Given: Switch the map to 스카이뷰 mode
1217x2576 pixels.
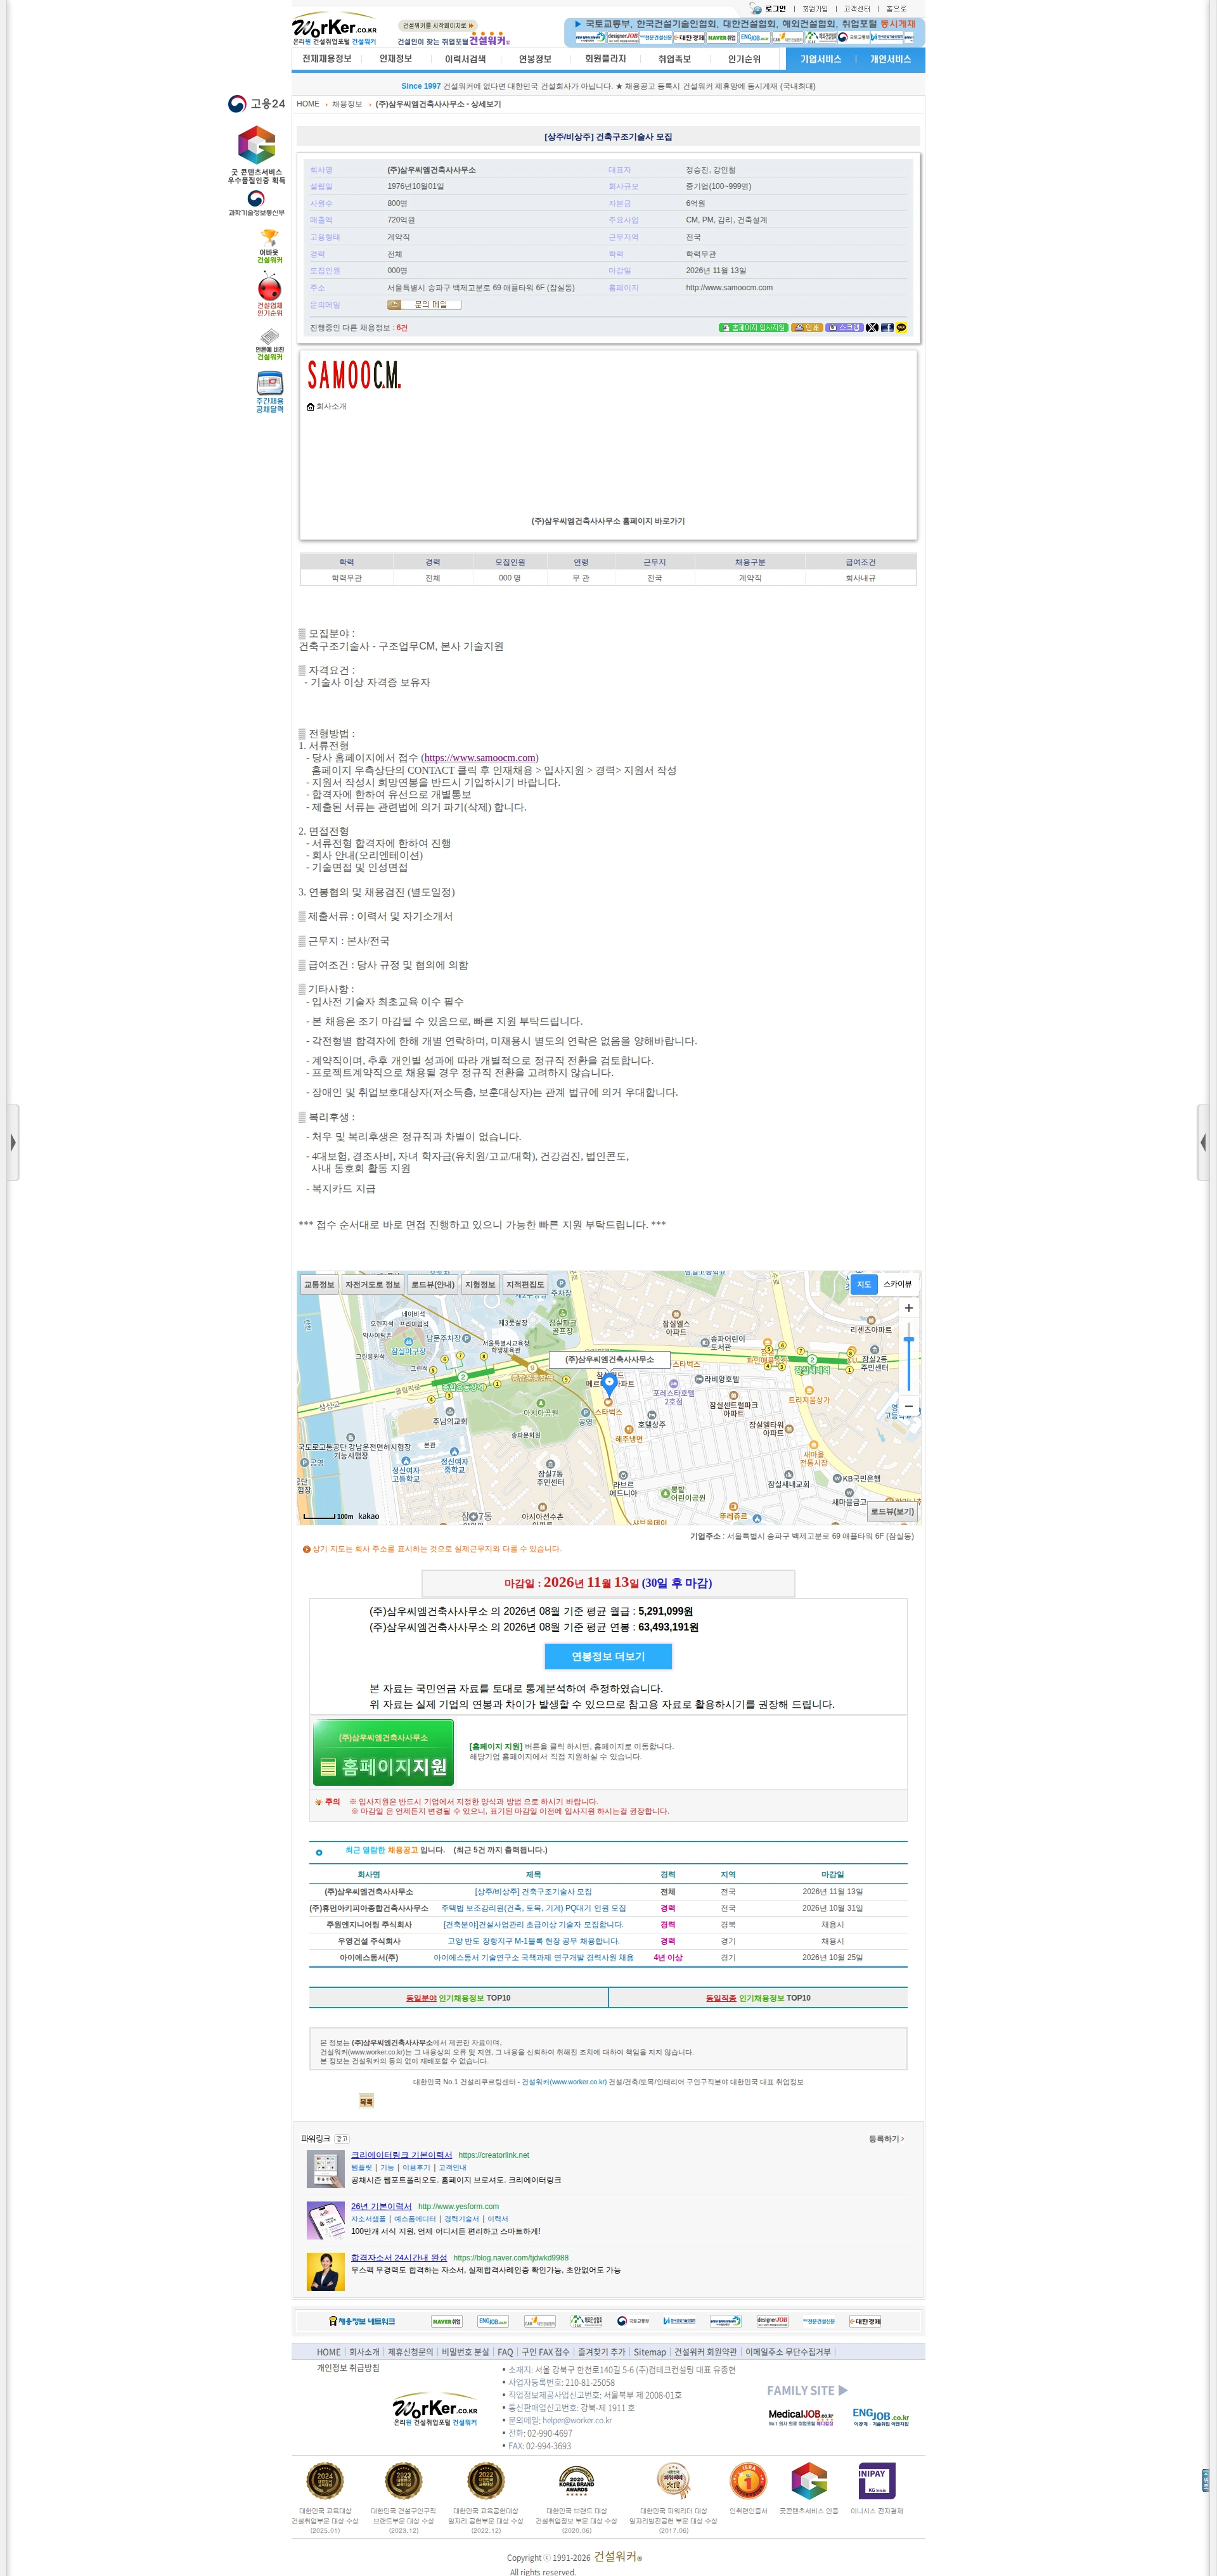Looking at the screenshot, I should click(x=897, y=1284).
